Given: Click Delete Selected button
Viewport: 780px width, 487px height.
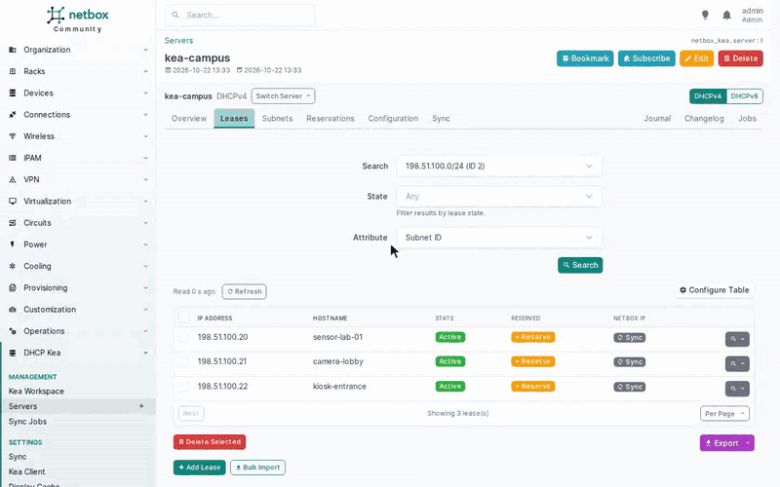Looking at the screenshot, I should pyautogui.click(x=210, y=442).
